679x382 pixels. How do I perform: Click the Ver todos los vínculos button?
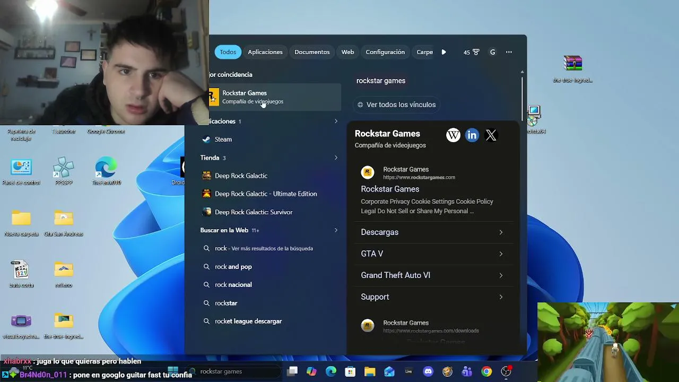tap(396, 105)
